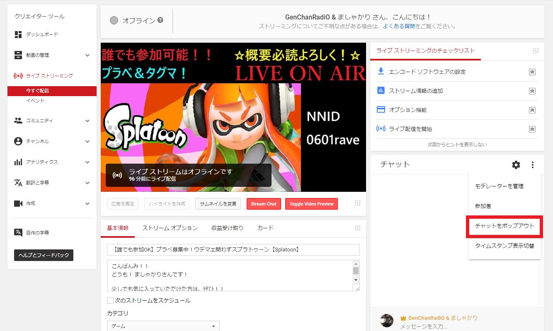This screenshot has height=331, width=553.
Task: Collapse オプション機能 checklist item
Action: point(532,110)
